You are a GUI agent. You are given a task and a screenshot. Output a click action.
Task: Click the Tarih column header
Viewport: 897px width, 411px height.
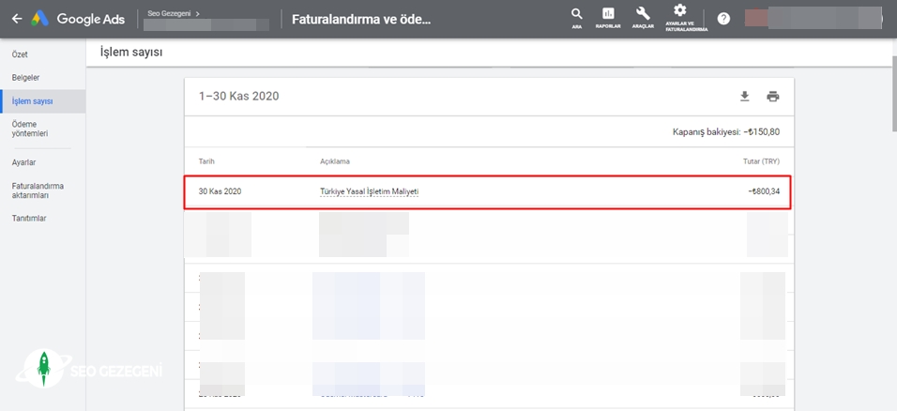pyautogui.click(x=206, y=161)
